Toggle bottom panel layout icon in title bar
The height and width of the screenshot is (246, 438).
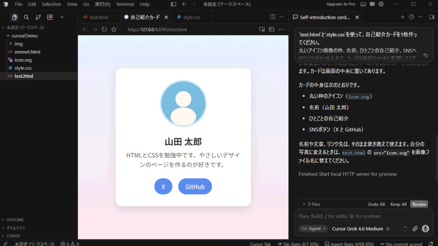point(363,4)
